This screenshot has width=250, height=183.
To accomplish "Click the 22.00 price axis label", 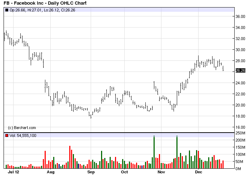I will pyautogui.click(x=240, y=94).
